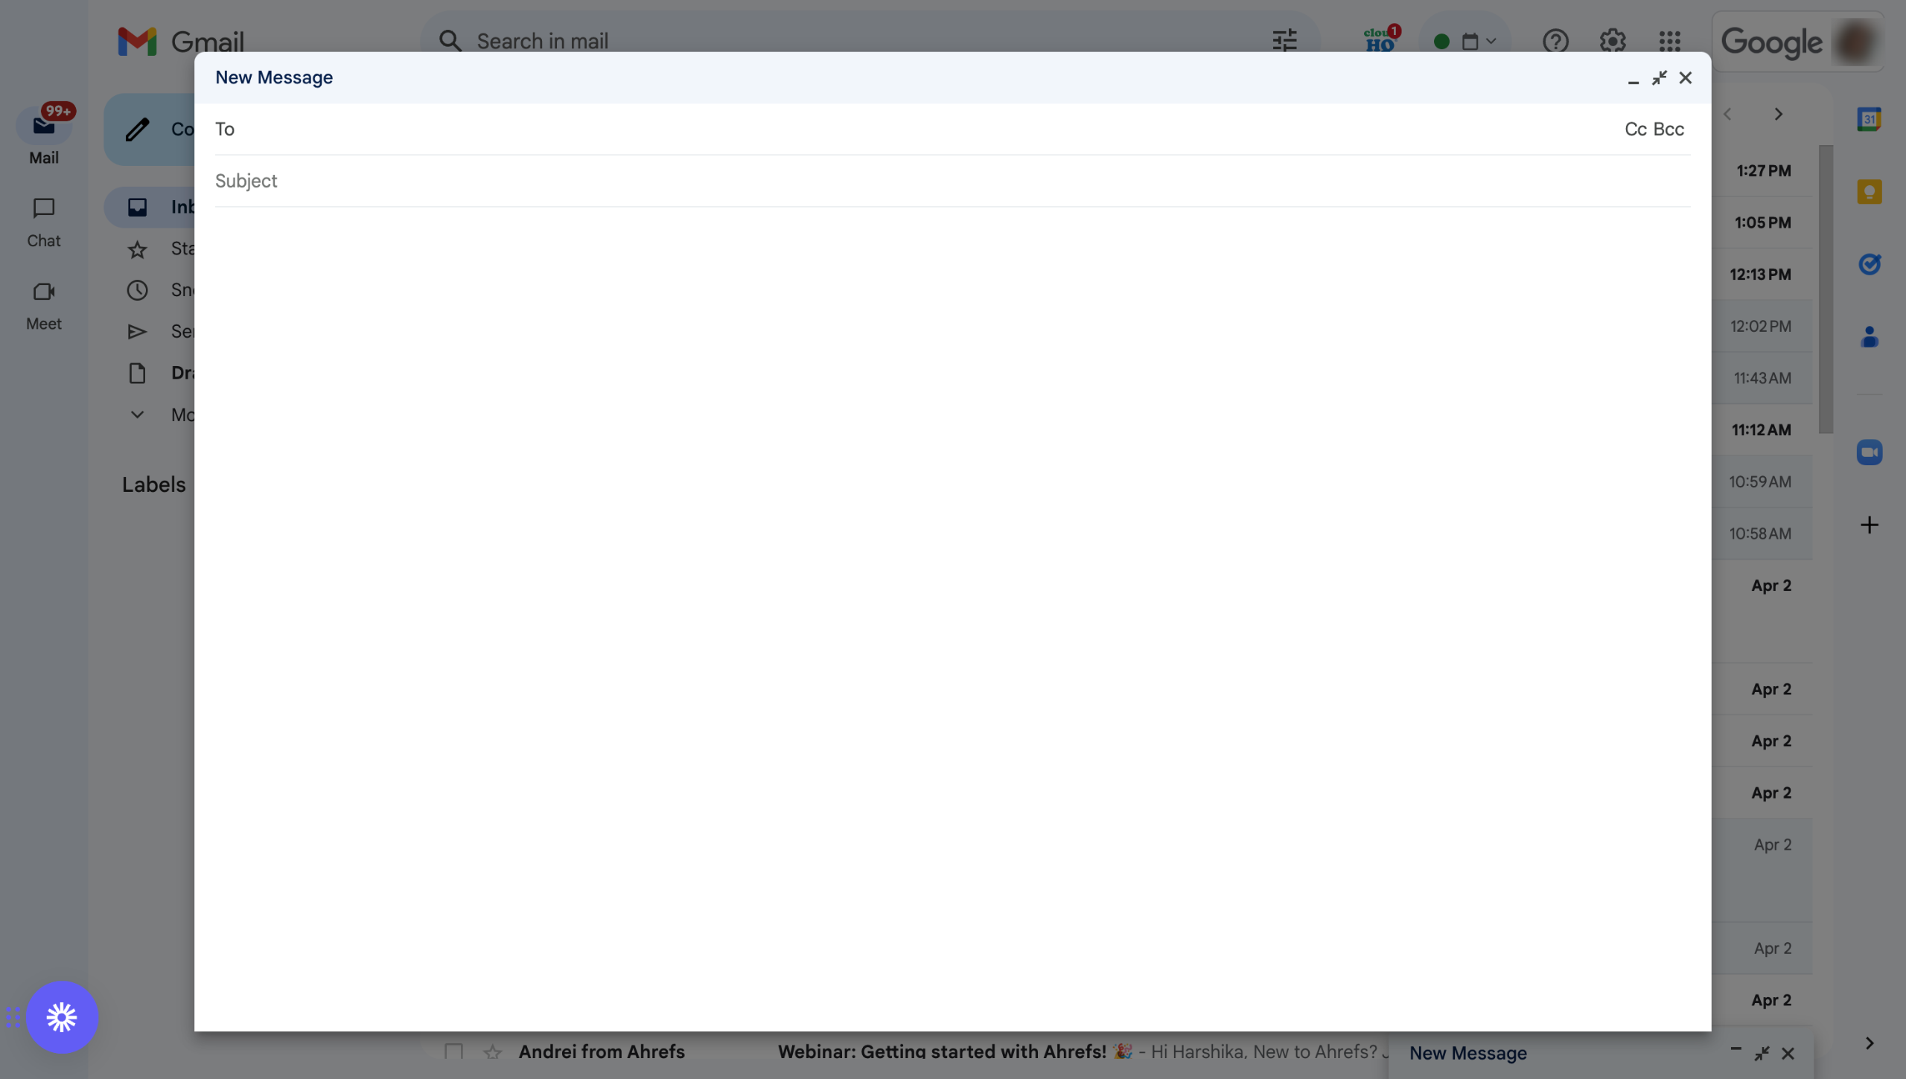Open Gmail Settings gear
This screenshot has height=1079, width=1906.
point(1613,41)
